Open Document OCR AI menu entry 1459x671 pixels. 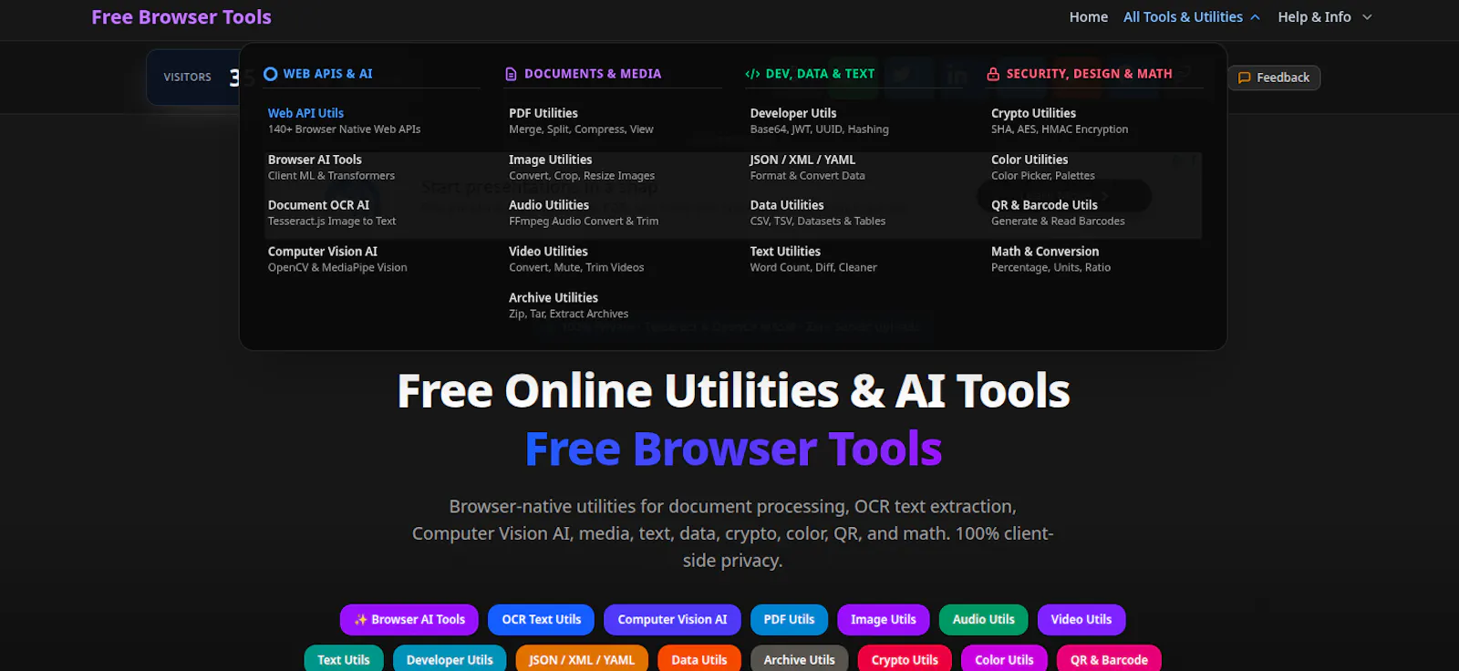point(332,212)
